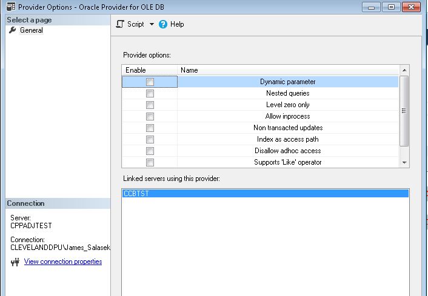Enable Index as access path
This screenshot has height=296, width=428.
tap(150, 139)
